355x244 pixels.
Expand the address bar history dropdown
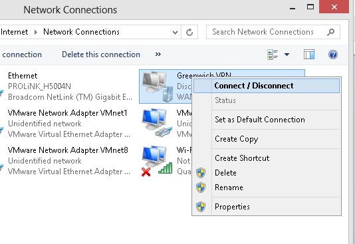[175, 33]
